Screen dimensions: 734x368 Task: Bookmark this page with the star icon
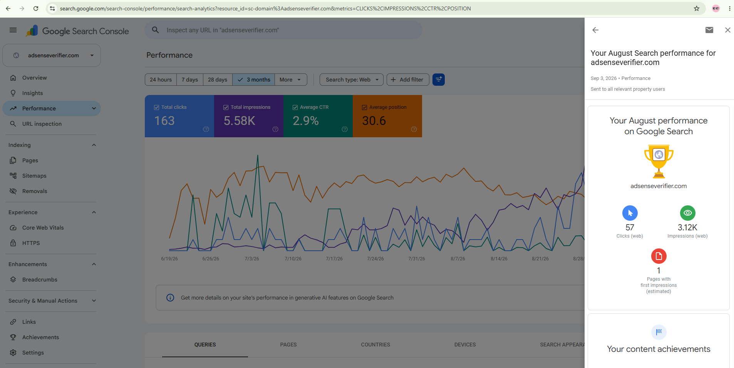(697, 8)
